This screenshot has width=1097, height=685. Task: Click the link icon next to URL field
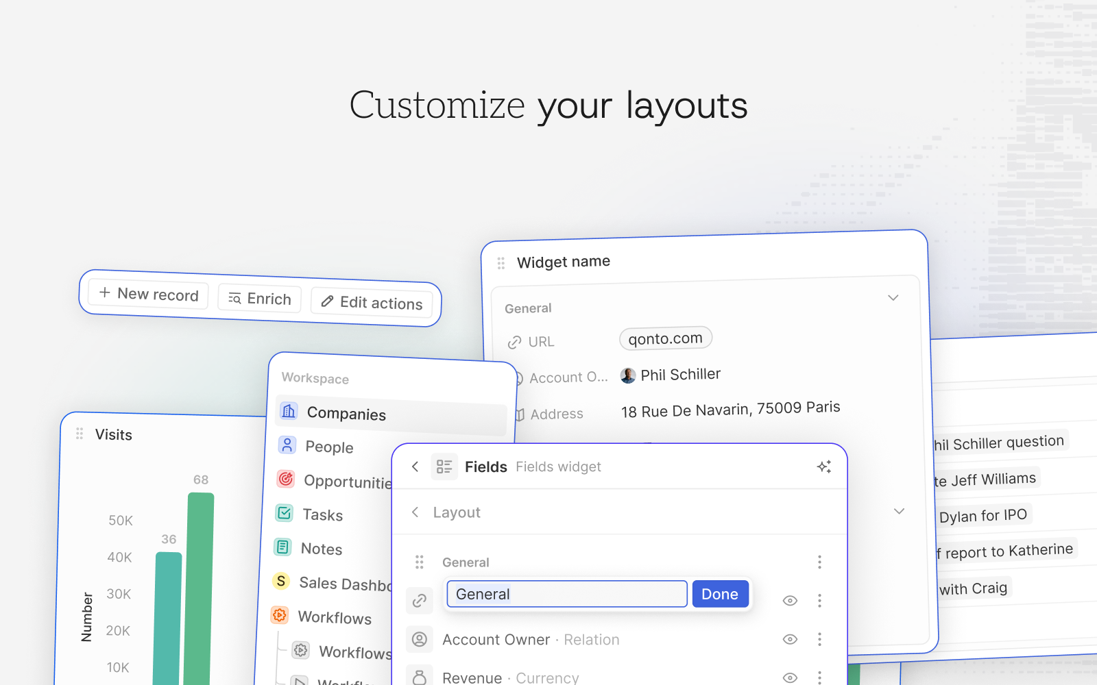[515, 342]
